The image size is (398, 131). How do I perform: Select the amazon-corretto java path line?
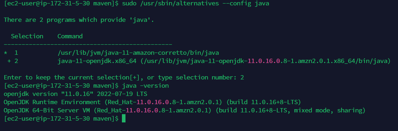(x=138, y=53)
